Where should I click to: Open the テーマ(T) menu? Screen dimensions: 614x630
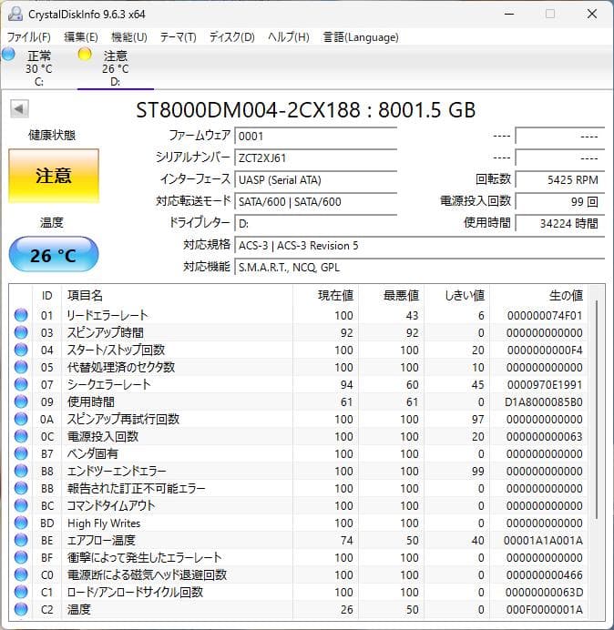pos(179,37)
